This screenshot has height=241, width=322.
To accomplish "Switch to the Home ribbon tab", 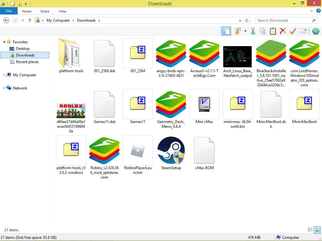I will click(x=27, y=11).
